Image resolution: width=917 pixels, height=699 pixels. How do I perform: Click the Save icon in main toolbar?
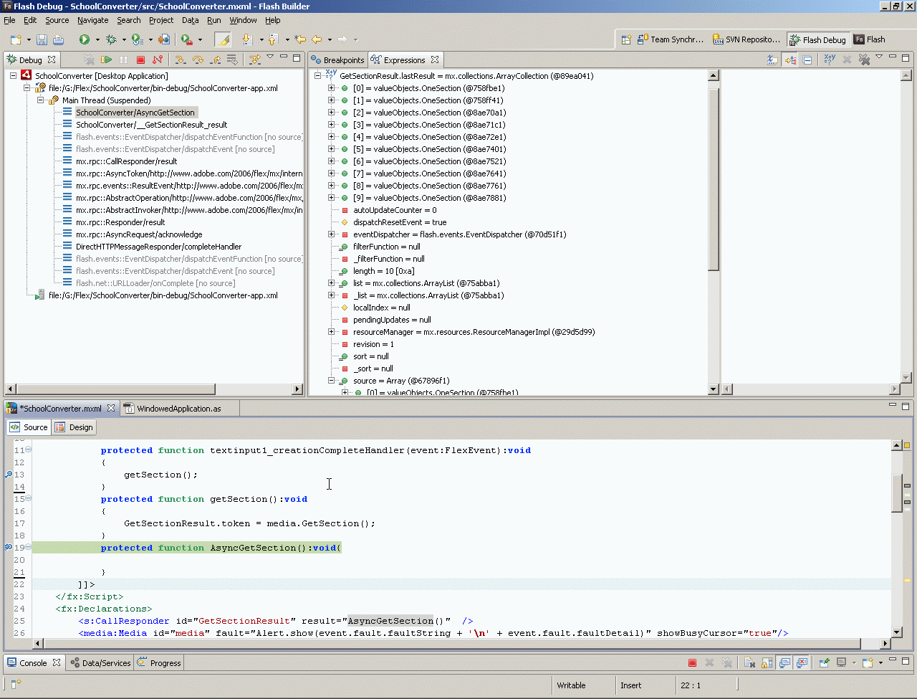coord(42,40)
